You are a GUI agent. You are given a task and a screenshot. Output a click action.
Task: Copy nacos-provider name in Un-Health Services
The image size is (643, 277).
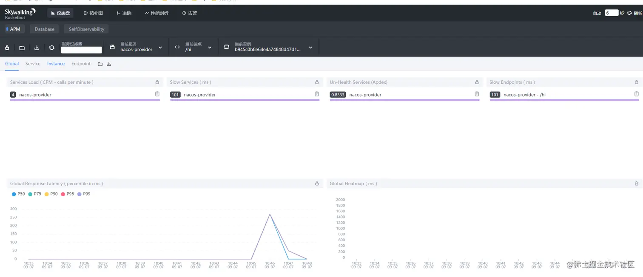click(x=477, y=94)
